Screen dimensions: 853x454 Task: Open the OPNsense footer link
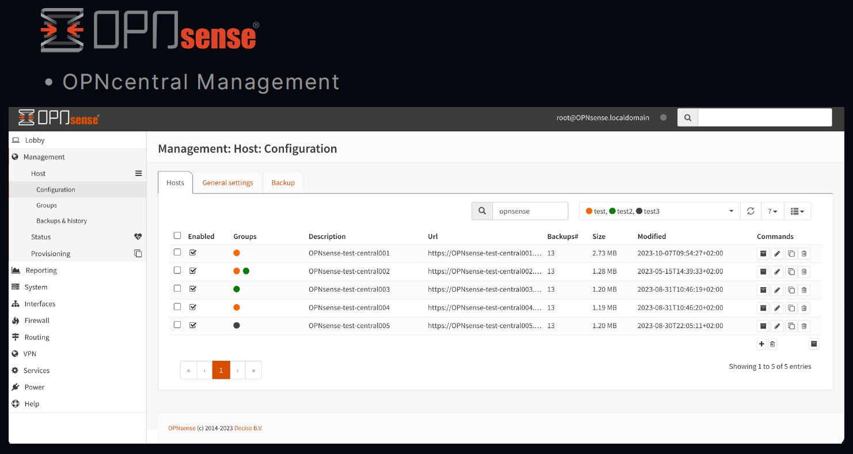[182, 428]
